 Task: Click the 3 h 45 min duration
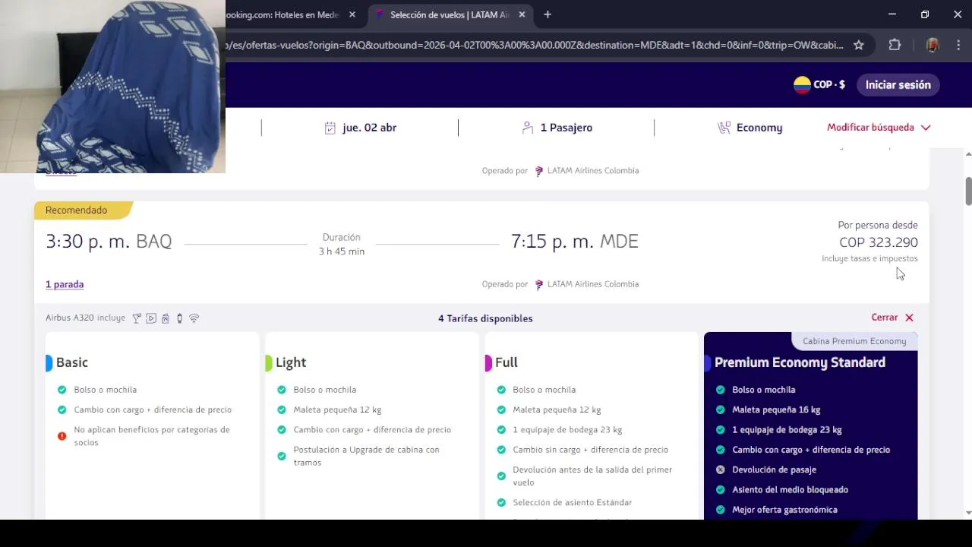(342, 251)
